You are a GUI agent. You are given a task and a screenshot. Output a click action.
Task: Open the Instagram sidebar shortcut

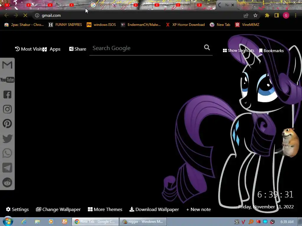pos(7,109)
